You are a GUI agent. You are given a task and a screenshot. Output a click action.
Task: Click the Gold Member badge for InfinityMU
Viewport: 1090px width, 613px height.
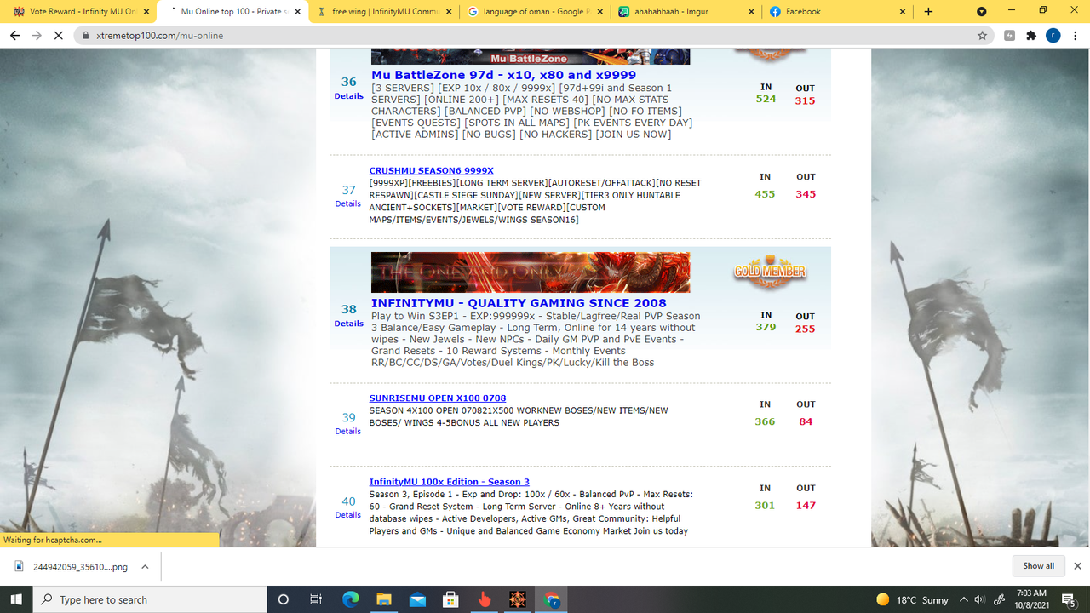point(770,271)
